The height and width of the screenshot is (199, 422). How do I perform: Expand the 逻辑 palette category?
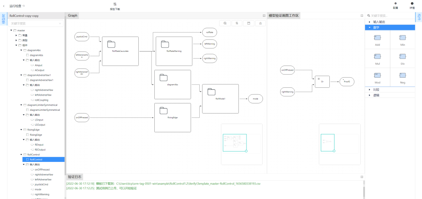coord(370,95)
